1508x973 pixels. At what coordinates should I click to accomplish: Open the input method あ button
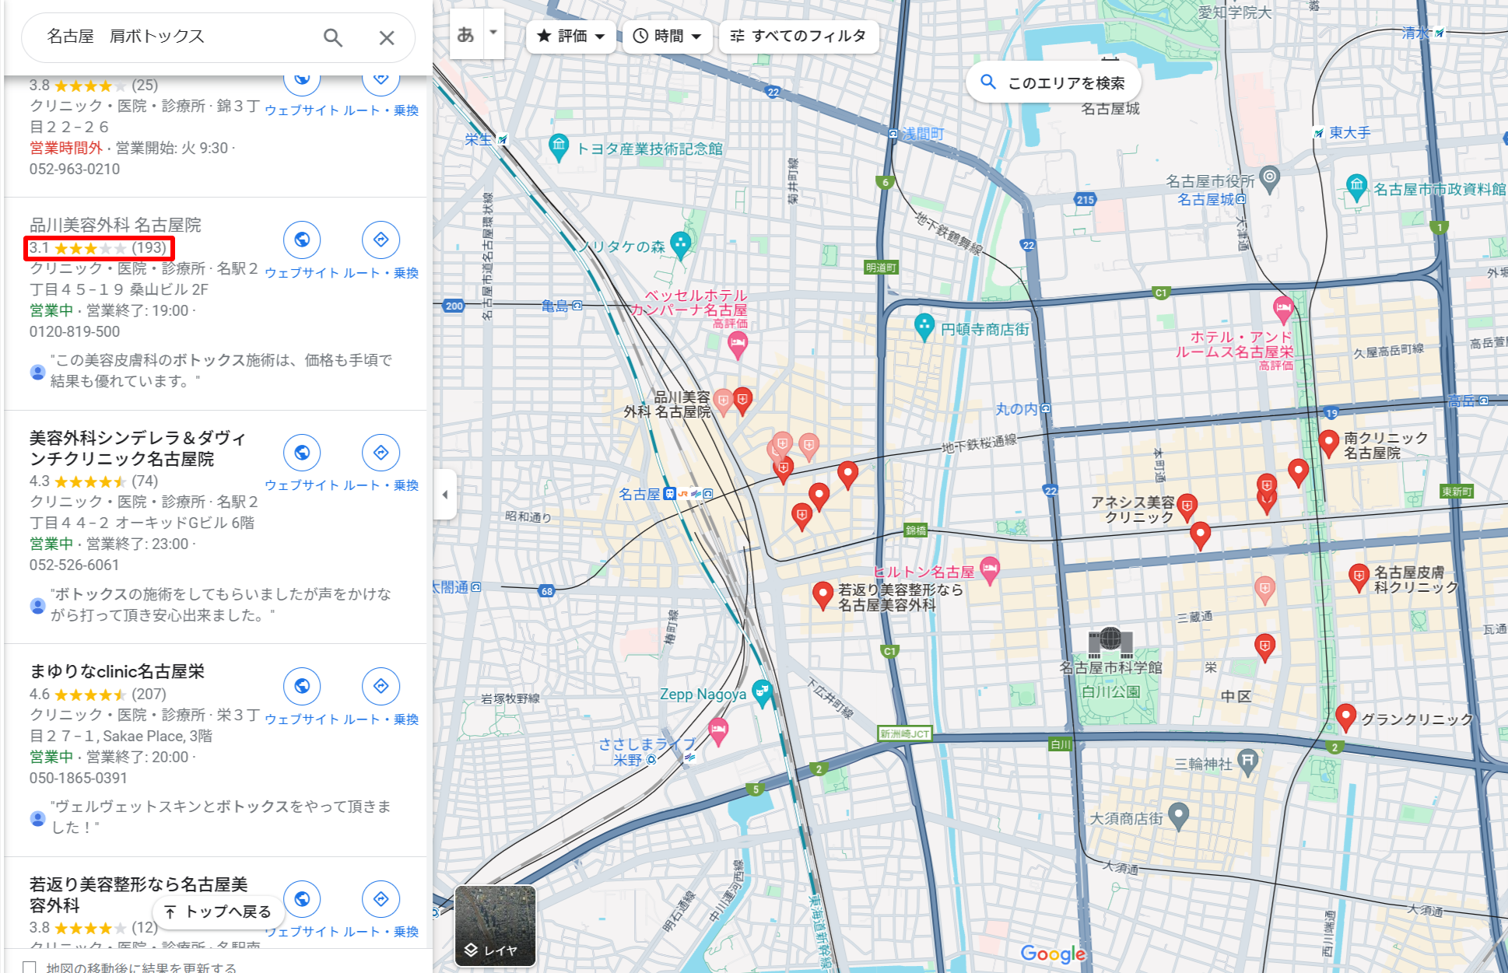coord(466,34)
